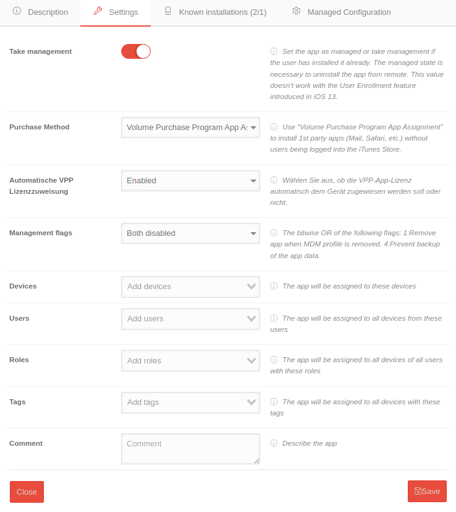
Task: Click the red Close button
Action: pyautogui.click(x=27, y=492)
